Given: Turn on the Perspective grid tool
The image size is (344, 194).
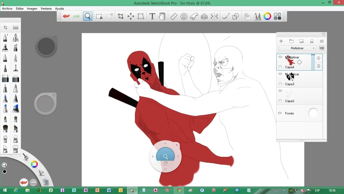Looking at the screenshot, I should [x=204, y=16].
